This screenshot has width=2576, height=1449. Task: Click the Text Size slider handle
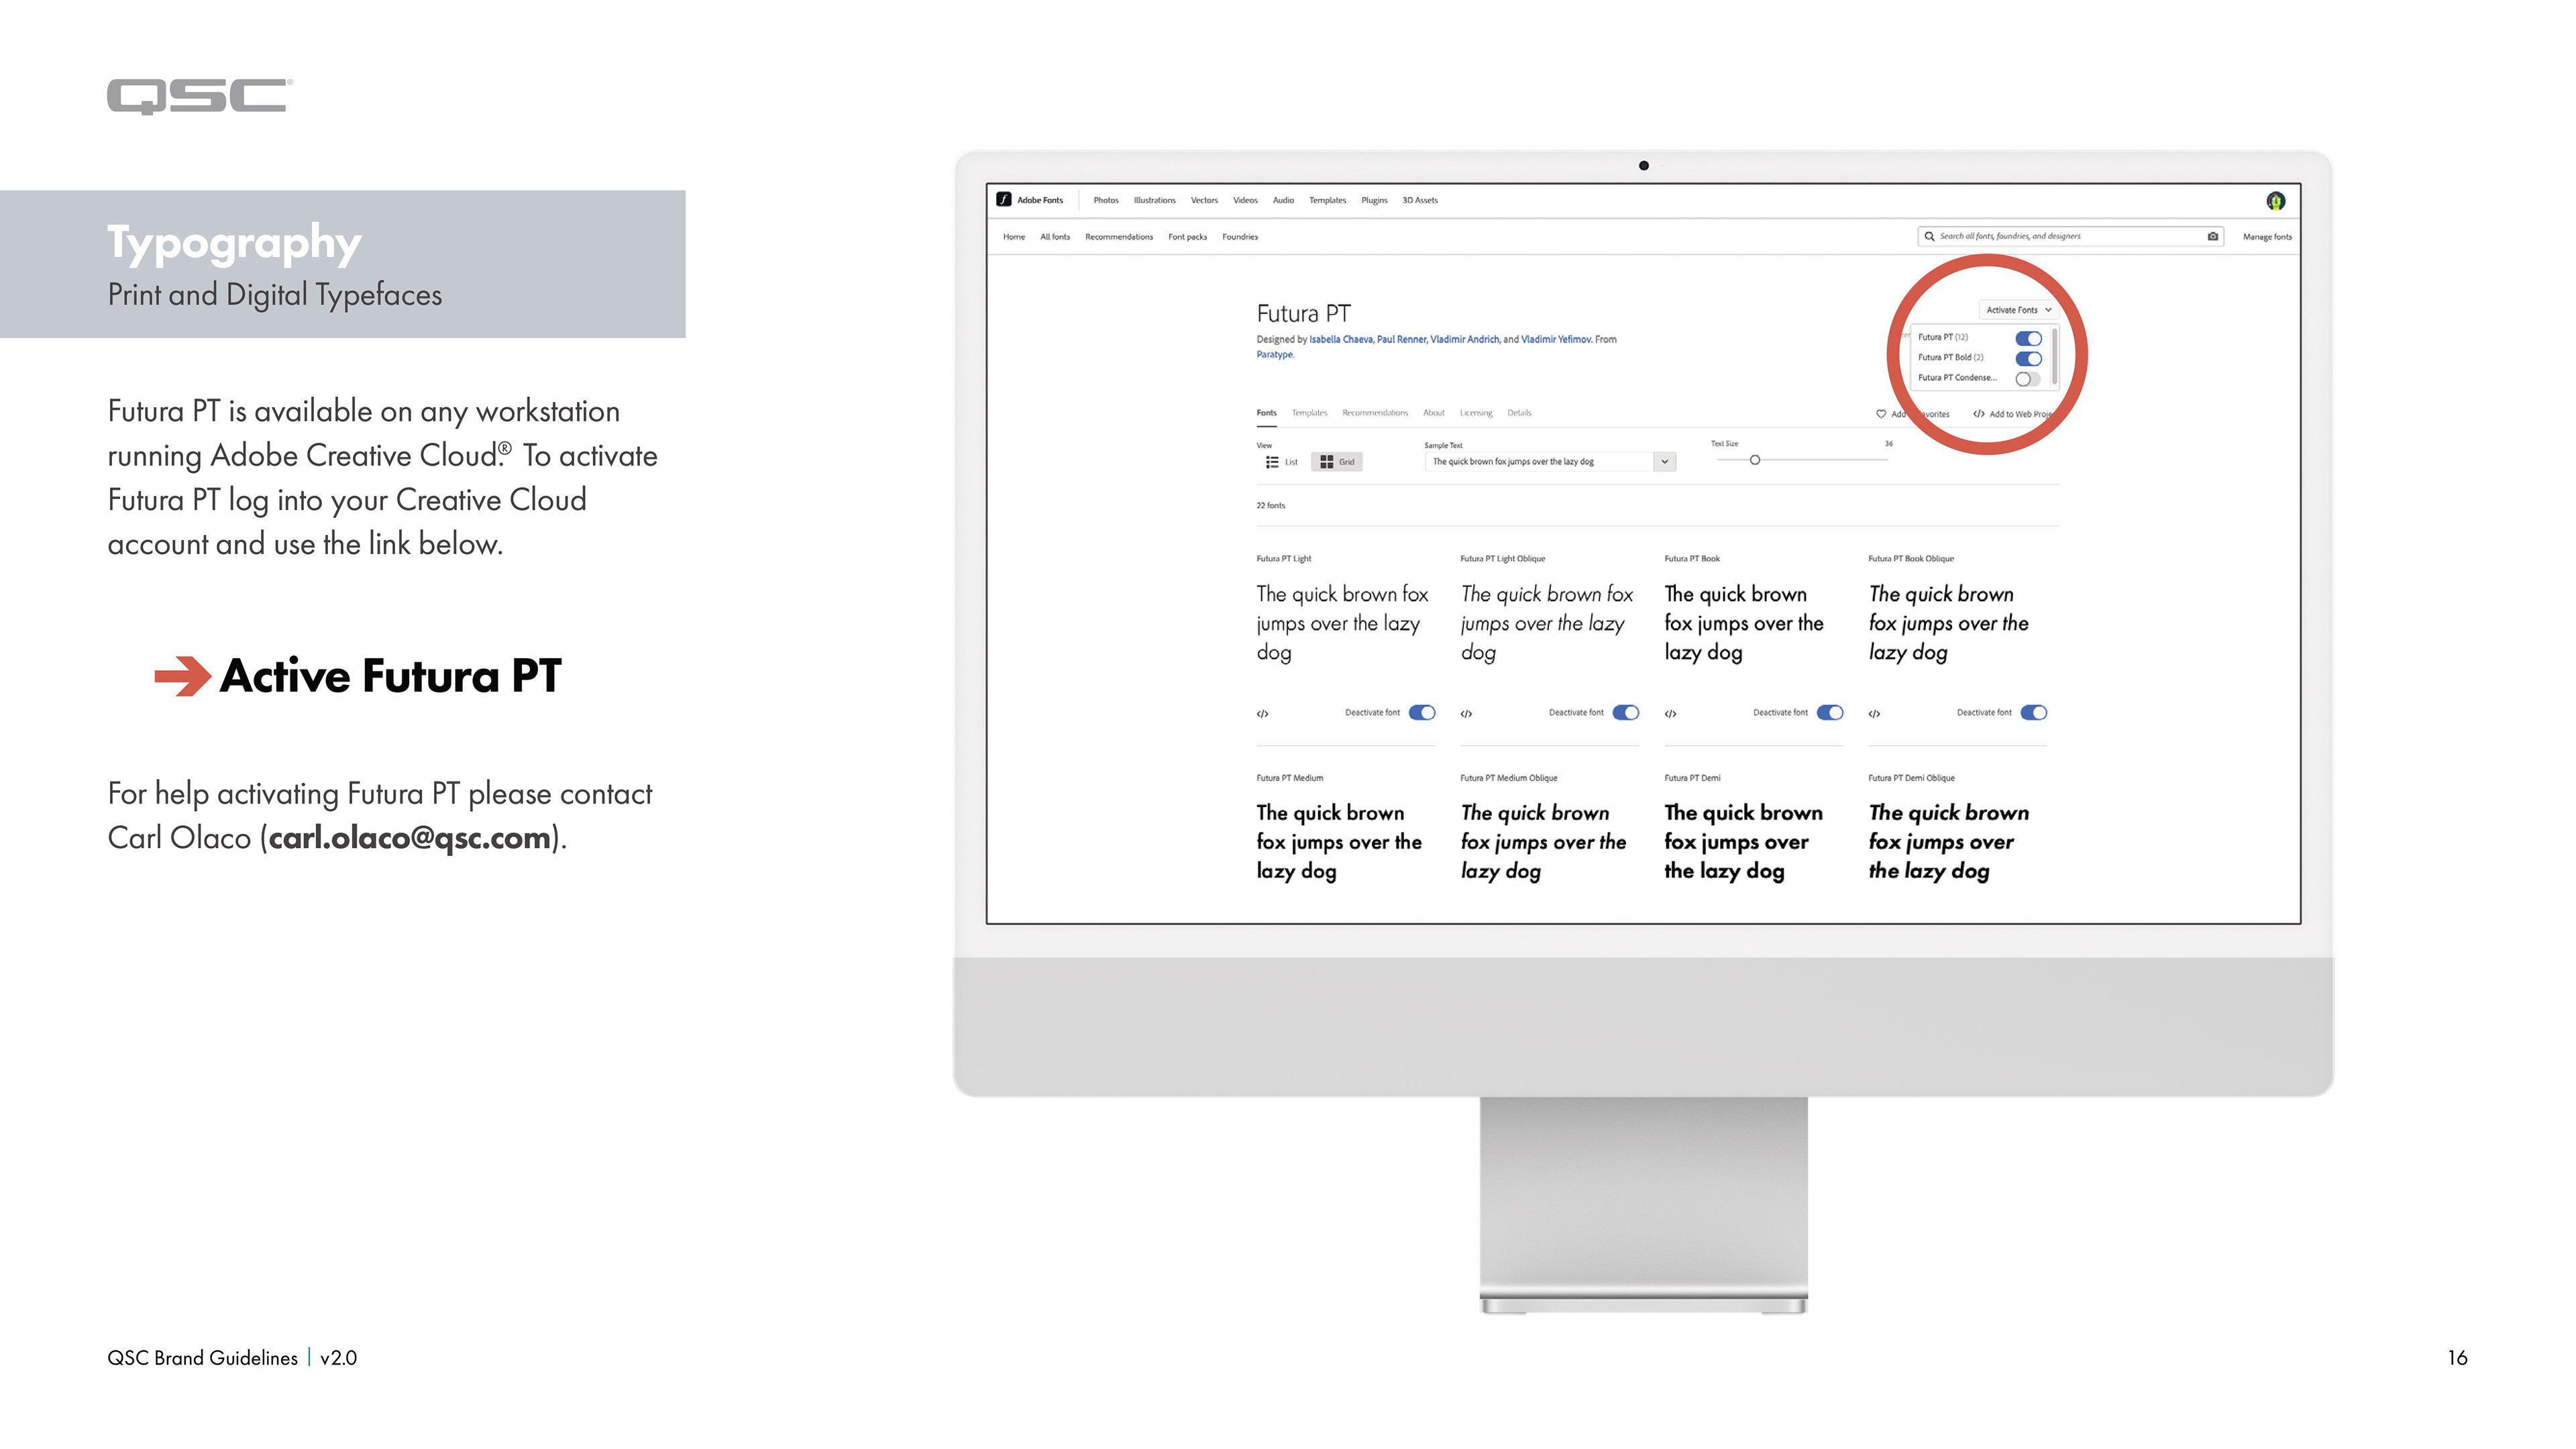pos(1755,460)
